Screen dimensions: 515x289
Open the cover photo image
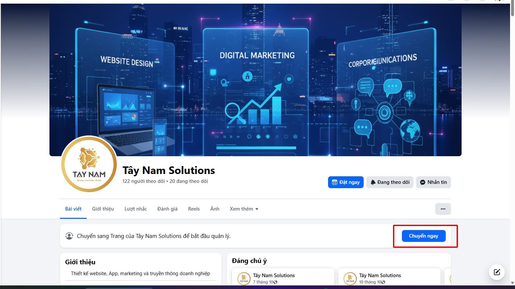tap(256, 80)
